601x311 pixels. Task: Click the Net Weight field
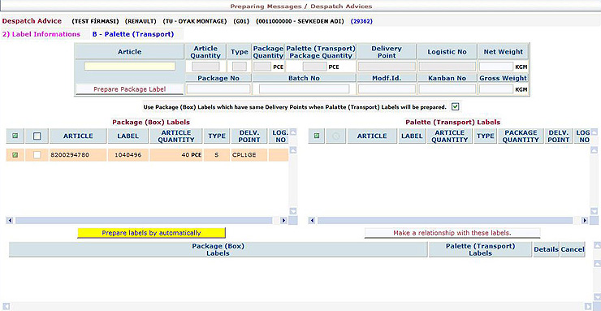pyautogui.click(x=496, y=67)
